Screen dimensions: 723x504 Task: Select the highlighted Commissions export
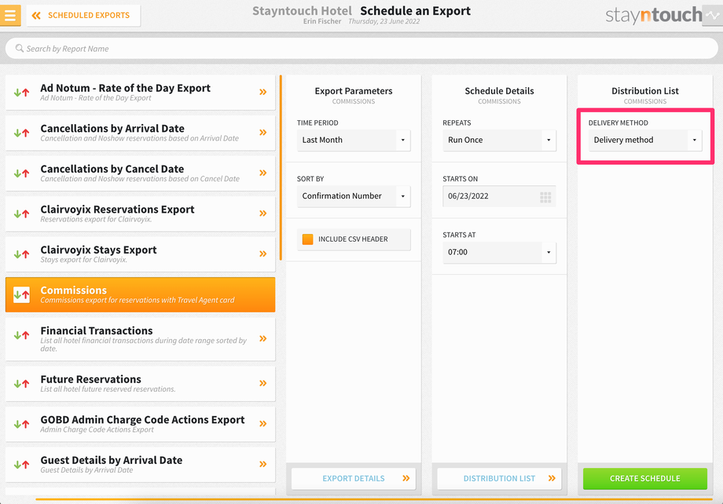click(140, 295)
